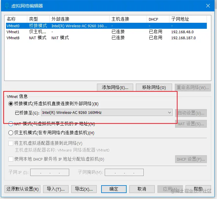
Task: Open the 已桥接至 adapter dropdown
Action: pyautogui.click(x=107, y=112)
